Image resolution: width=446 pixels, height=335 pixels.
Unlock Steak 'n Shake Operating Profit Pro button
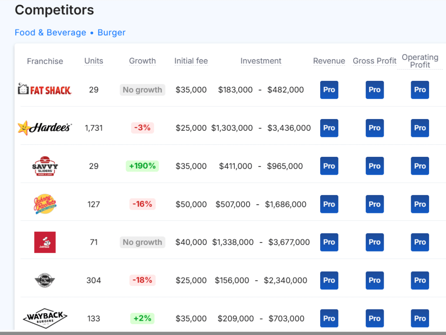pyautogui.click(x=420, y=280)
